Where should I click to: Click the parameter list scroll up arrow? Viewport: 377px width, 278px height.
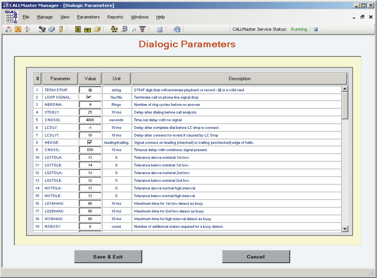345,89
